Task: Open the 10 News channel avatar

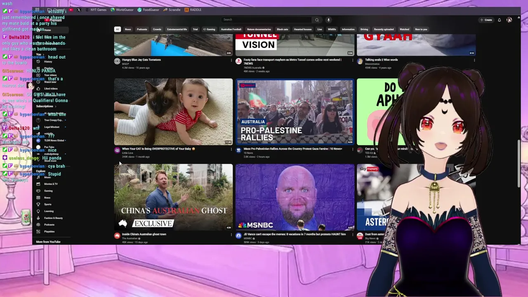Action: click(x=238, y=151)
